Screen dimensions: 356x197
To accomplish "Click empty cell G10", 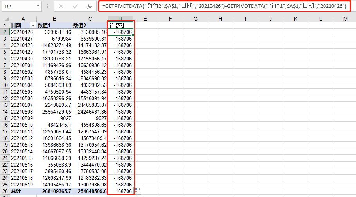I will (x=196, y=85).
